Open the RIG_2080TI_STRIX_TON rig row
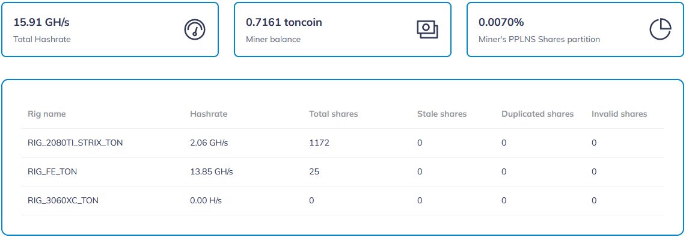Image resolution: width=686 pixels, height=237 pixels. (x=343, y=143)
